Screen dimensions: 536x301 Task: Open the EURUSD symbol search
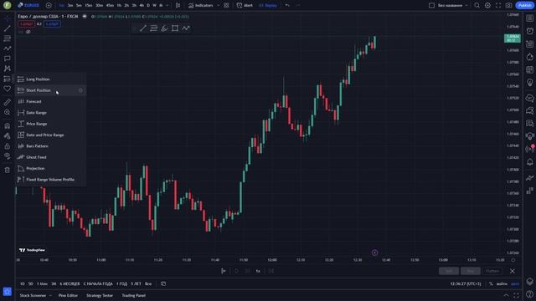click(x=29, y=5)
